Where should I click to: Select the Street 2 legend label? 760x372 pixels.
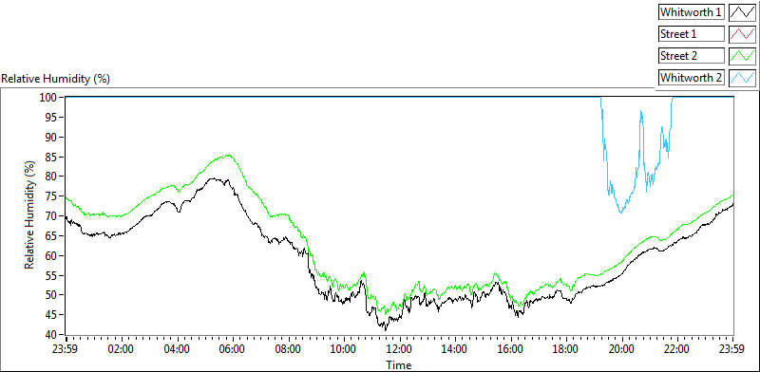tap(692, 56)
